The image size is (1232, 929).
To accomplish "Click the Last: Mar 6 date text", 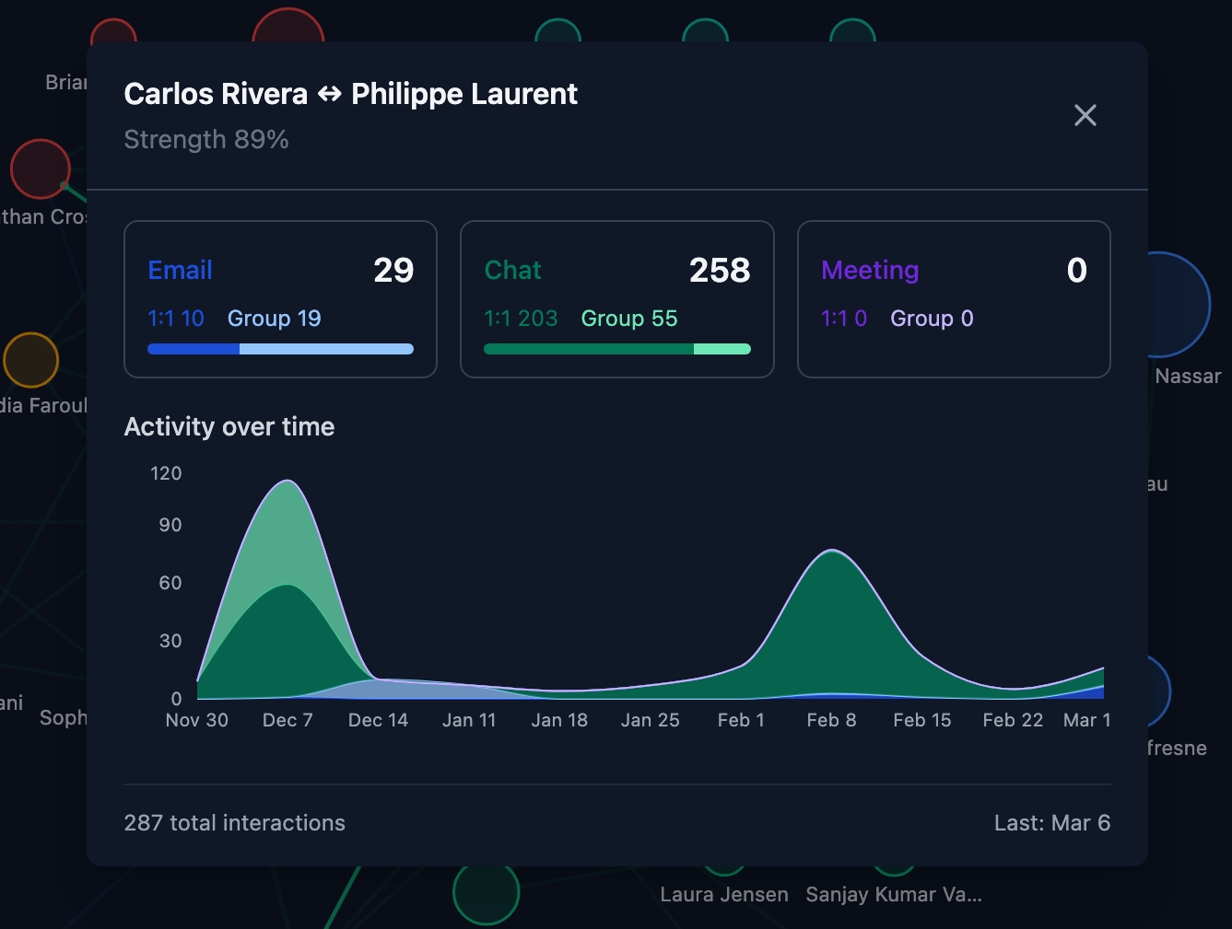I will 1051,822.
